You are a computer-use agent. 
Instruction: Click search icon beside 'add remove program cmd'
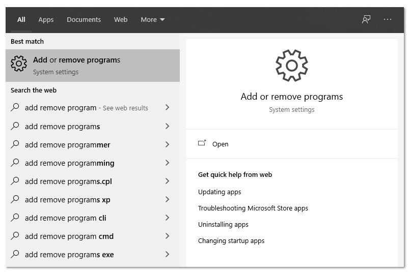point(15,236)
